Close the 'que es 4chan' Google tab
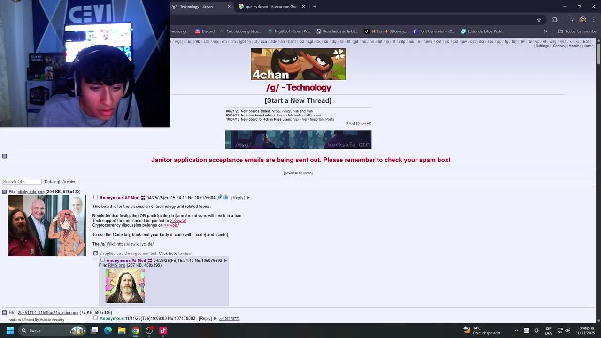Viewport: 601px width, 338px height. [303, 7]
